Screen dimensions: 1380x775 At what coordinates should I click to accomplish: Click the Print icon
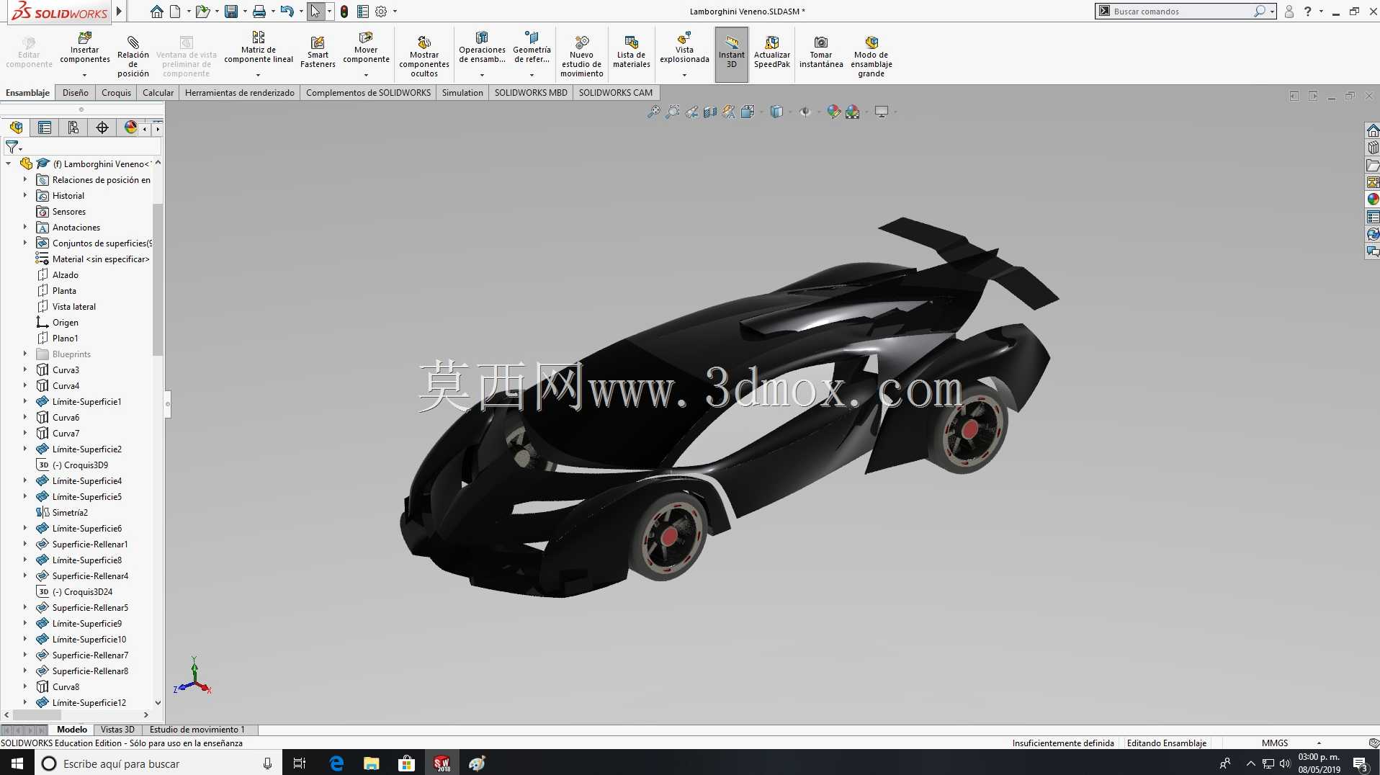(x=259, y=12)
